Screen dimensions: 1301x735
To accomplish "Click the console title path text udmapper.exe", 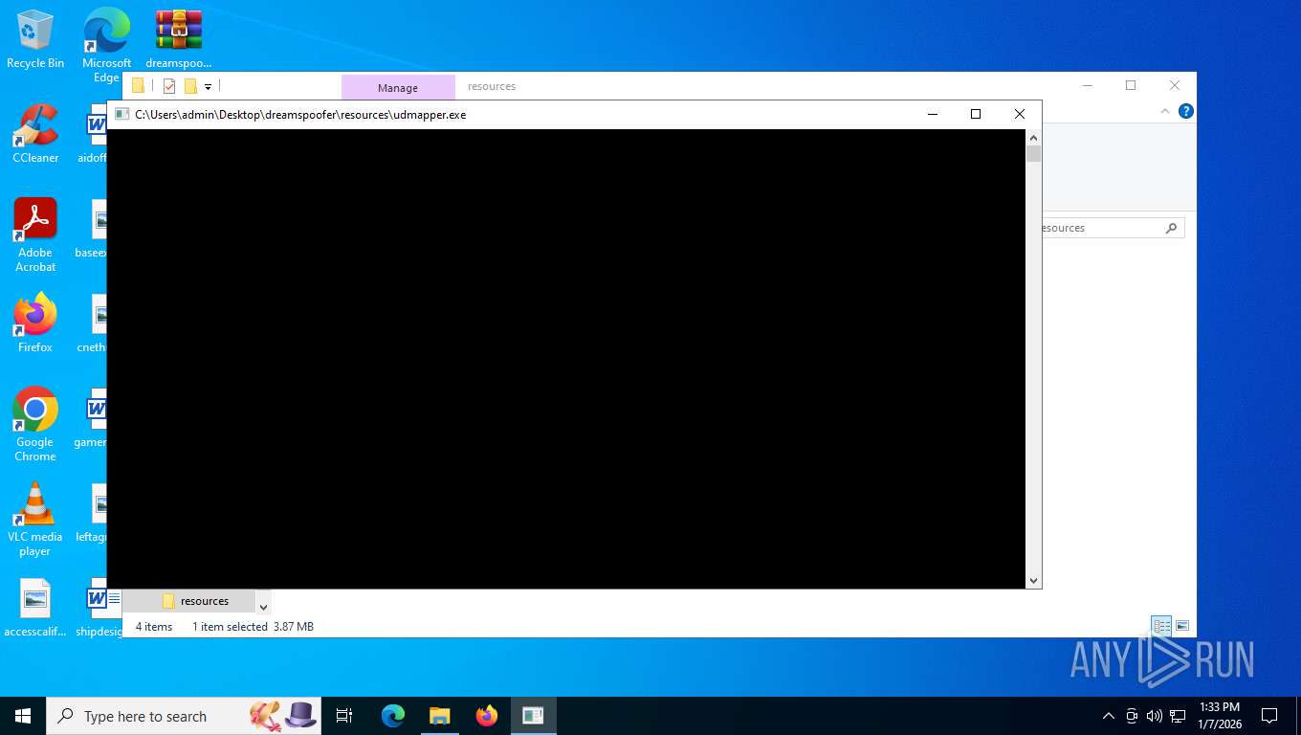I will (x=300, y=115).
